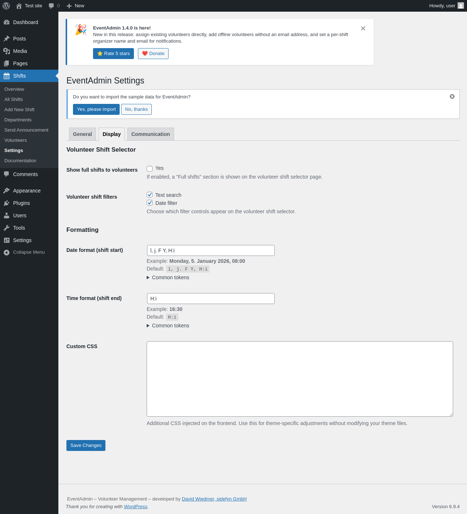The width and height of the screenshot is (467, 514).
Task: Open the user avatar in admin bar
Action: 461,6
